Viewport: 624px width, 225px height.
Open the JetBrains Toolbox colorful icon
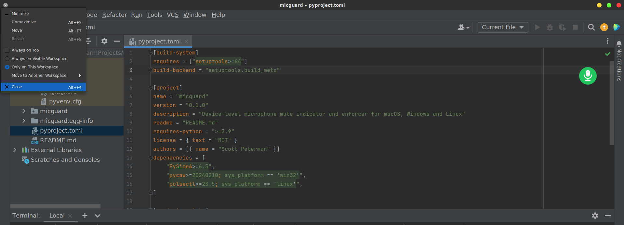point(617,27)
